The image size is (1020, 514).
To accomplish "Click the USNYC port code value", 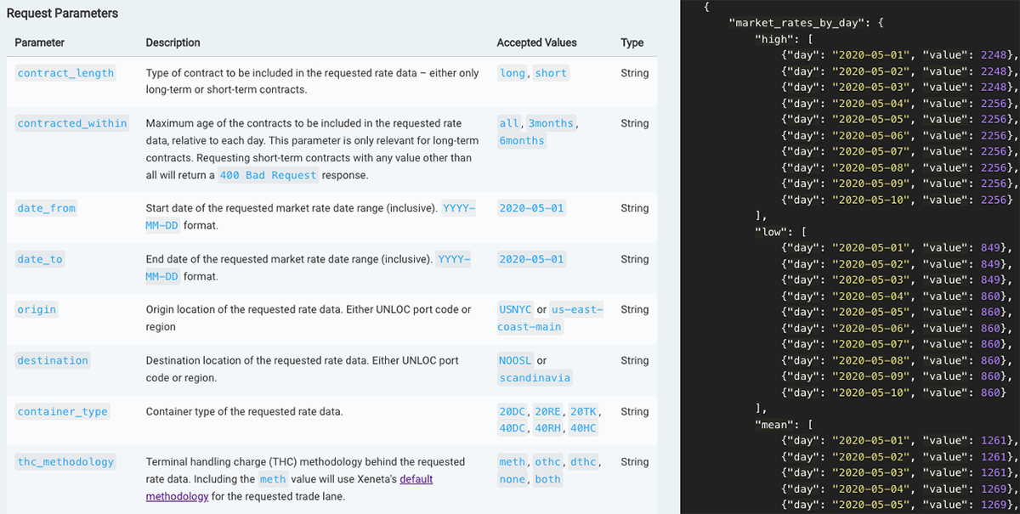I will tap(515, 309).
